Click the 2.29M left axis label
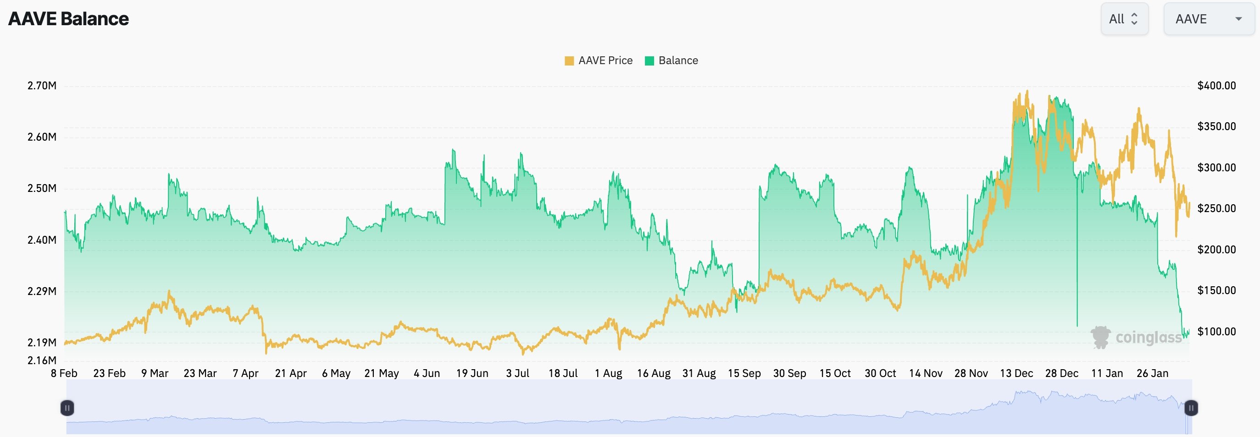The image size is (1260, 437). [42, 291]
